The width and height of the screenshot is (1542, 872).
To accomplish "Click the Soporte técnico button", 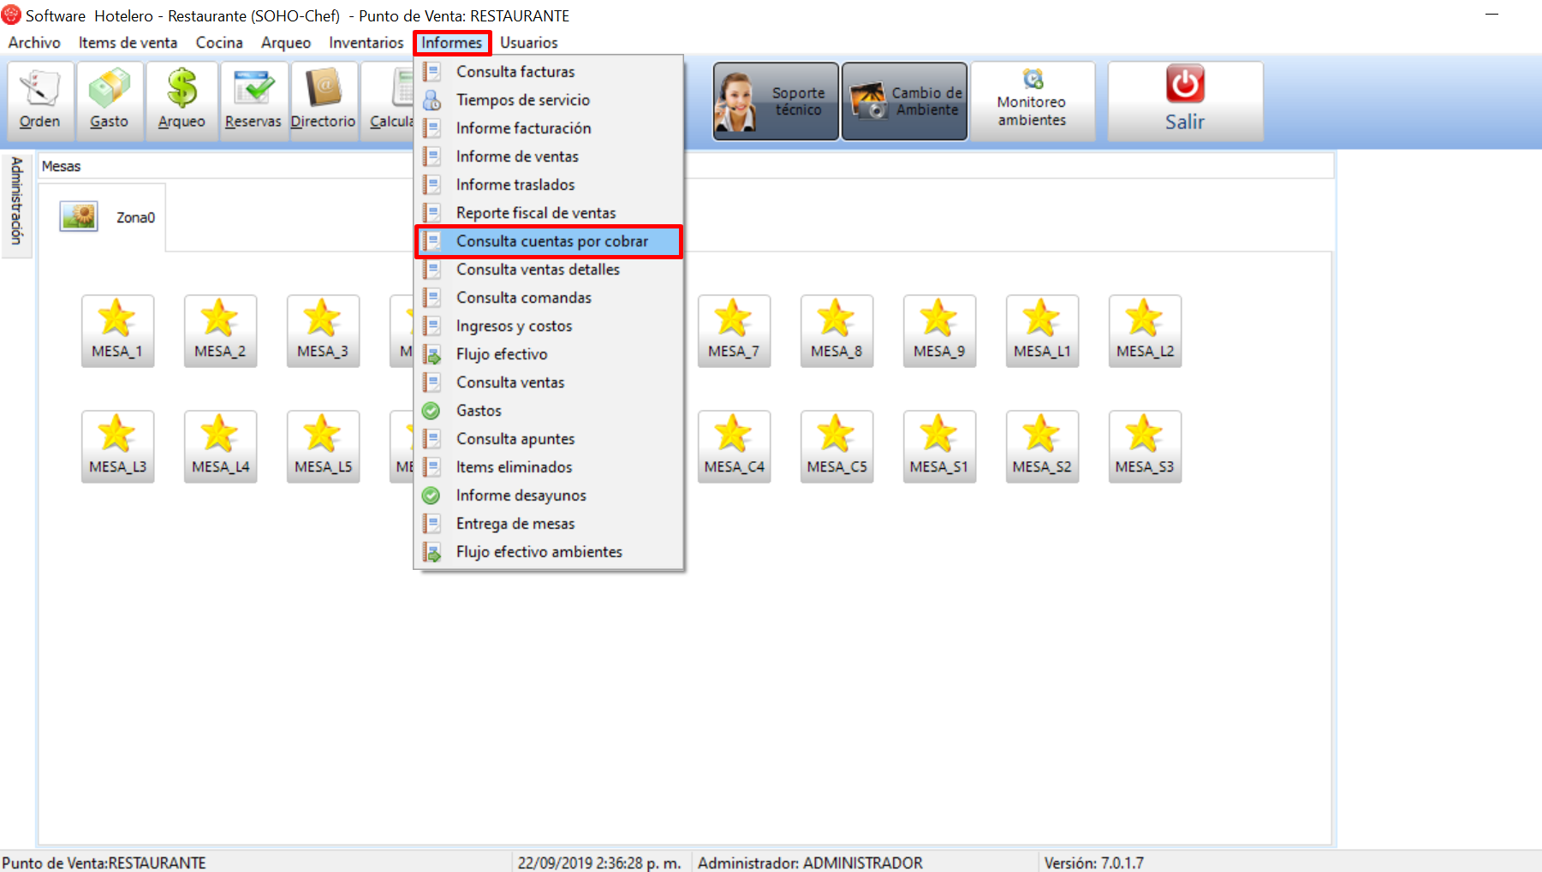I will [776, 102].
